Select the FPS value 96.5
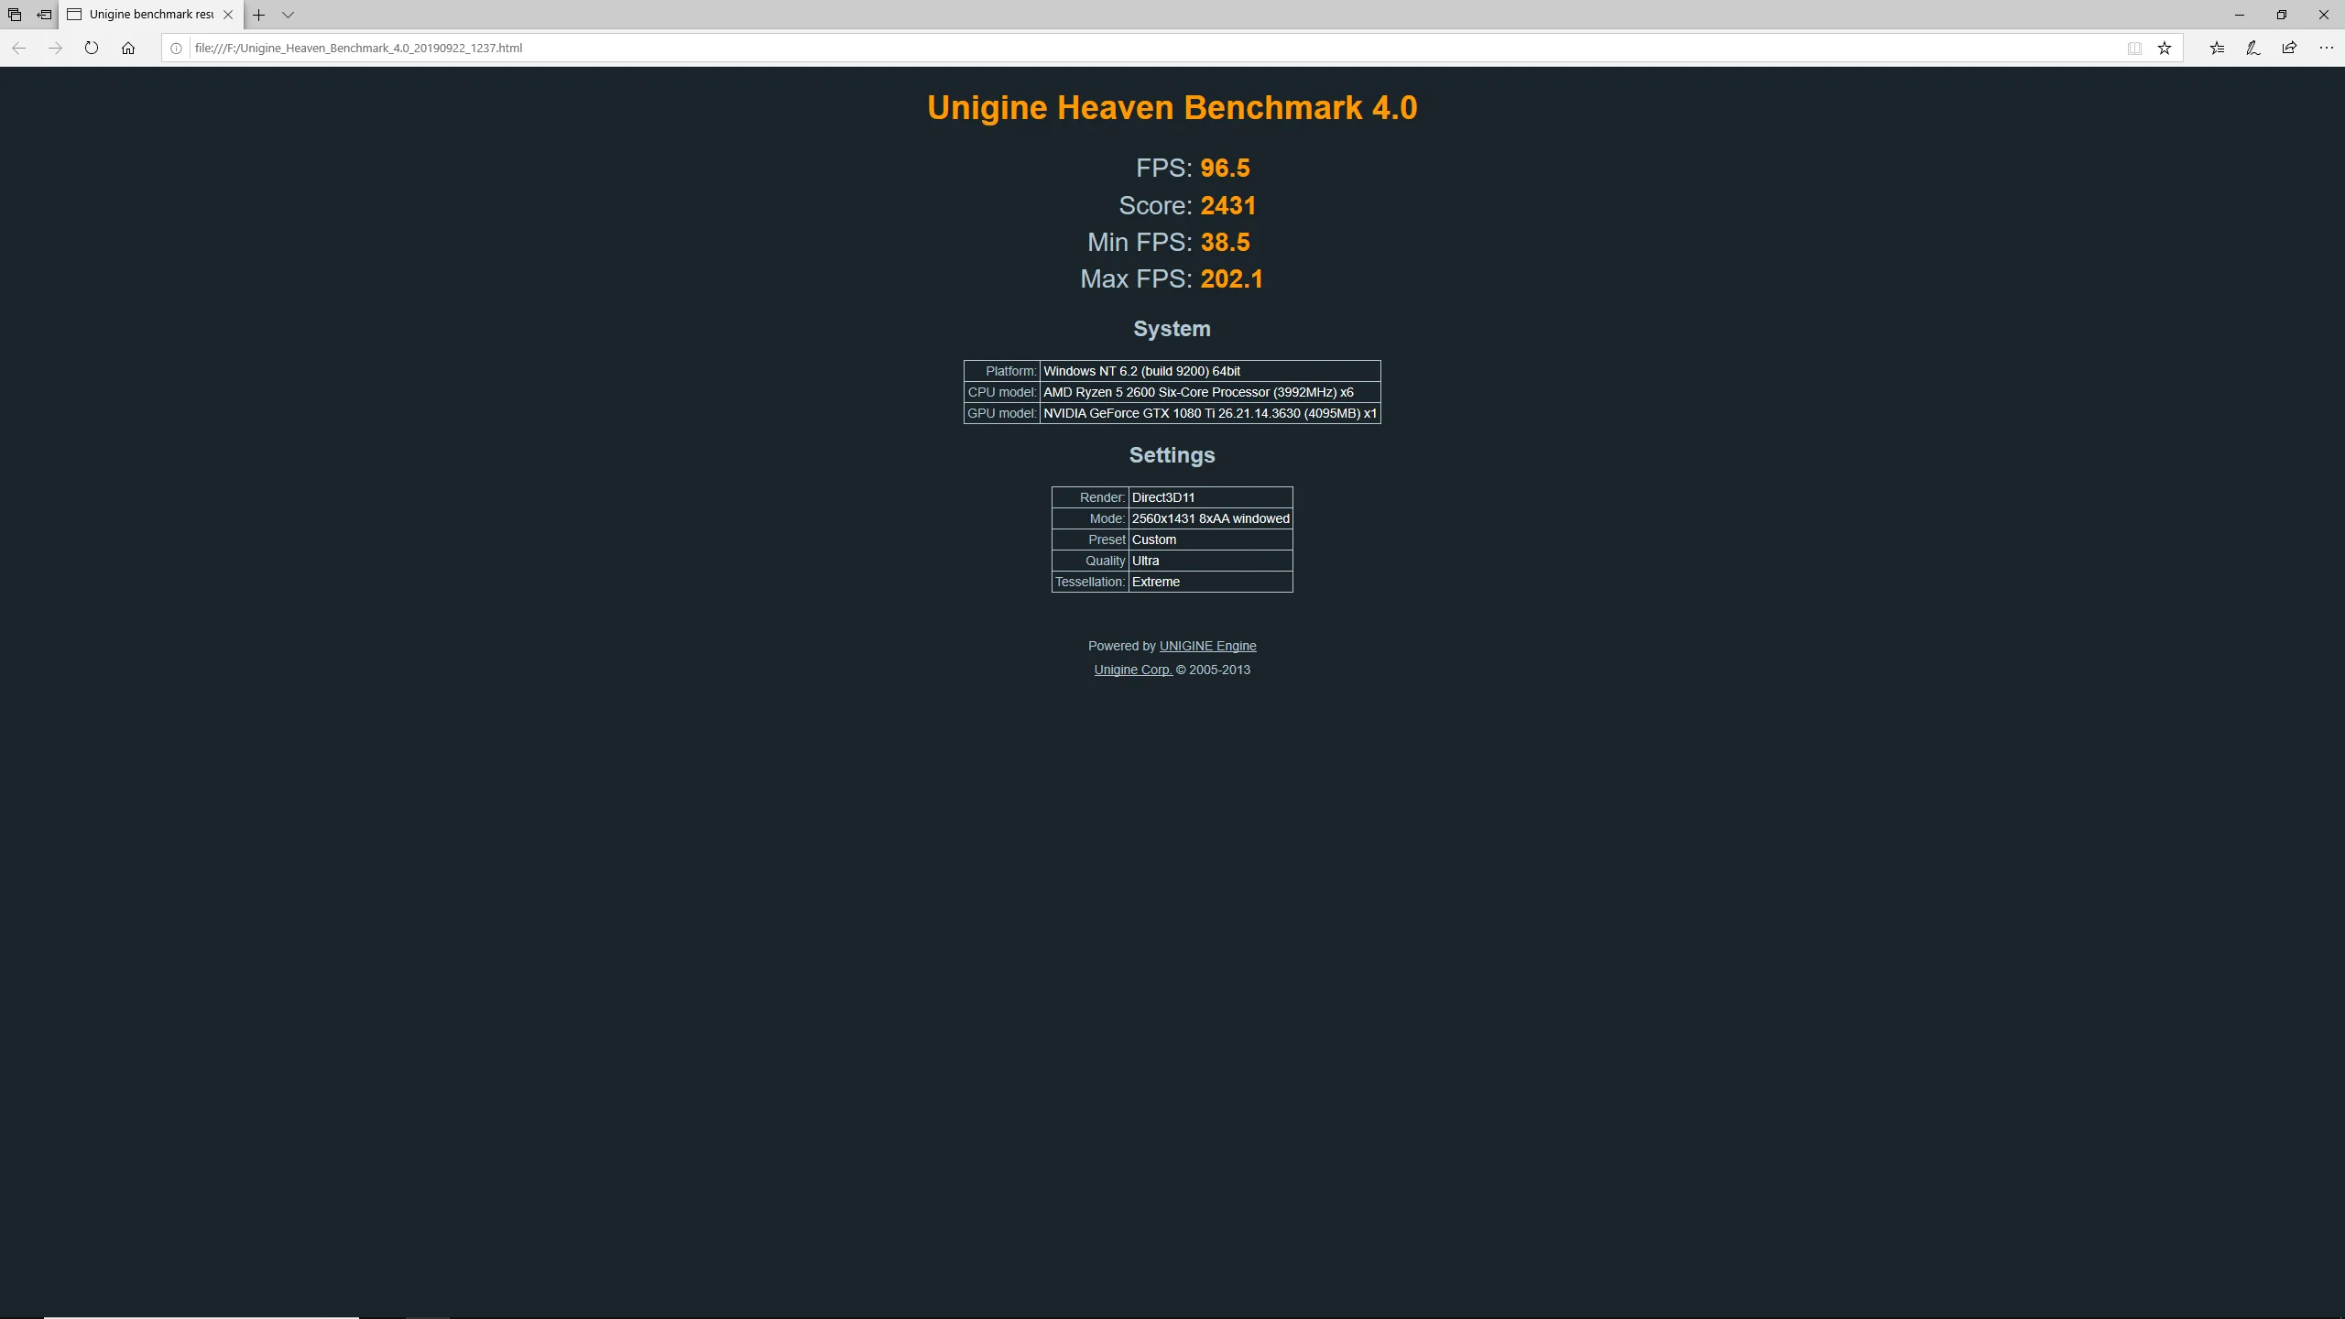 click(x=1225, y=169)
